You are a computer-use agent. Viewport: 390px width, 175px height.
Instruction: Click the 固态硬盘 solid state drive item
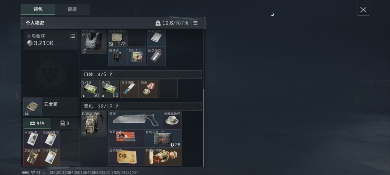[156, 57]
